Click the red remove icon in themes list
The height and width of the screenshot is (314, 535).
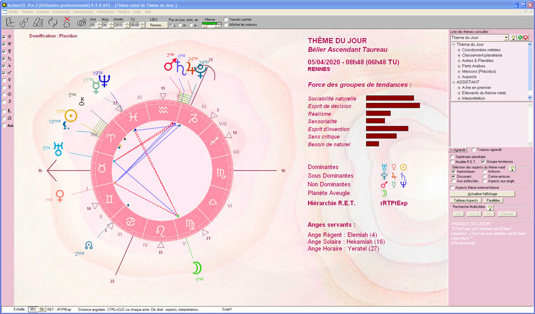click(x=526, y=37)
